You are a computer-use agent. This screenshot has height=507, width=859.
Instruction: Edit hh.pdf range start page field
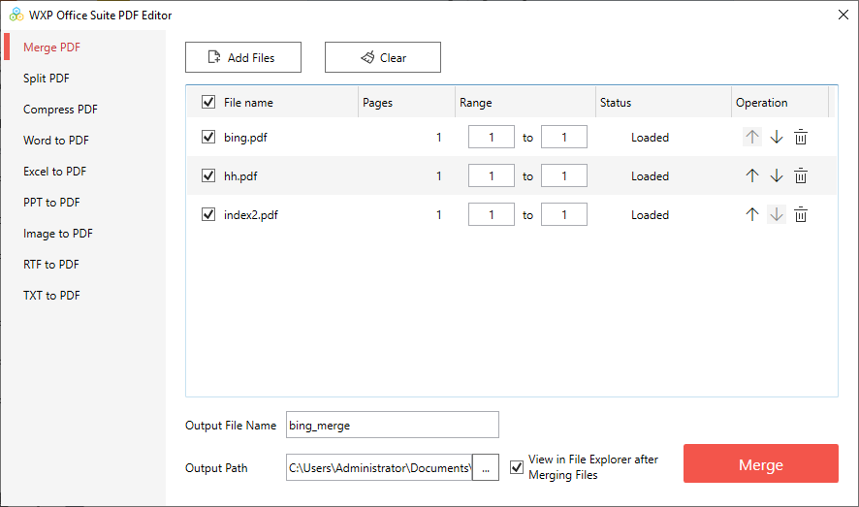pos(492,175)
